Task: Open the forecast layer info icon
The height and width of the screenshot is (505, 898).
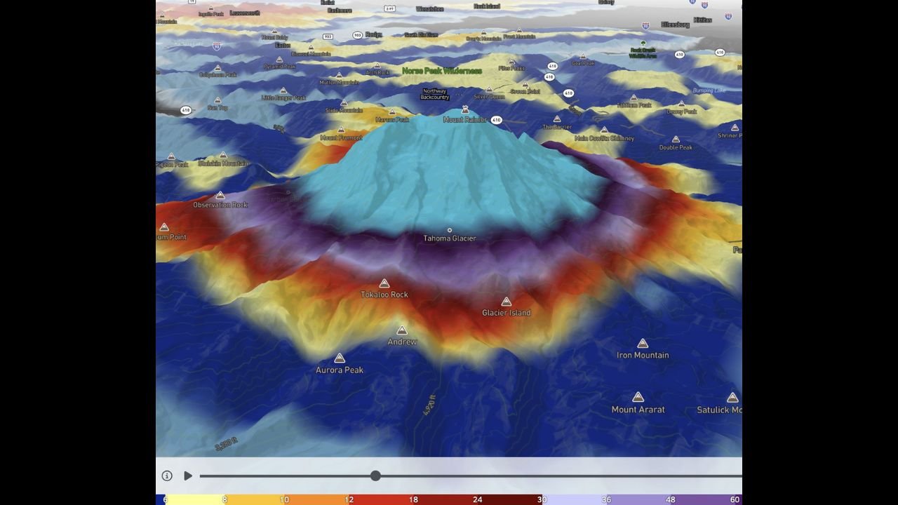Action: coord(167,476)
